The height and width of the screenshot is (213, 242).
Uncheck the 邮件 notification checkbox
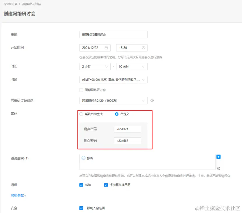[81, 185]
